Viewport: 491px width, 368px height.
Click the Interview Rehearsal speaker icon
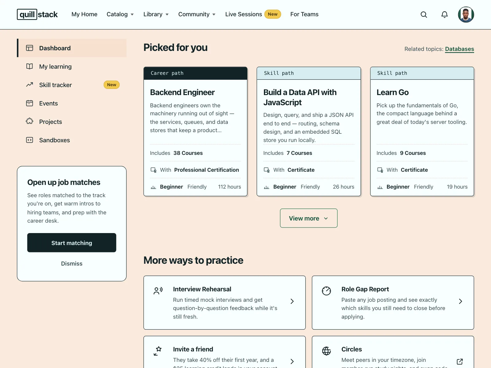(158, 290)
